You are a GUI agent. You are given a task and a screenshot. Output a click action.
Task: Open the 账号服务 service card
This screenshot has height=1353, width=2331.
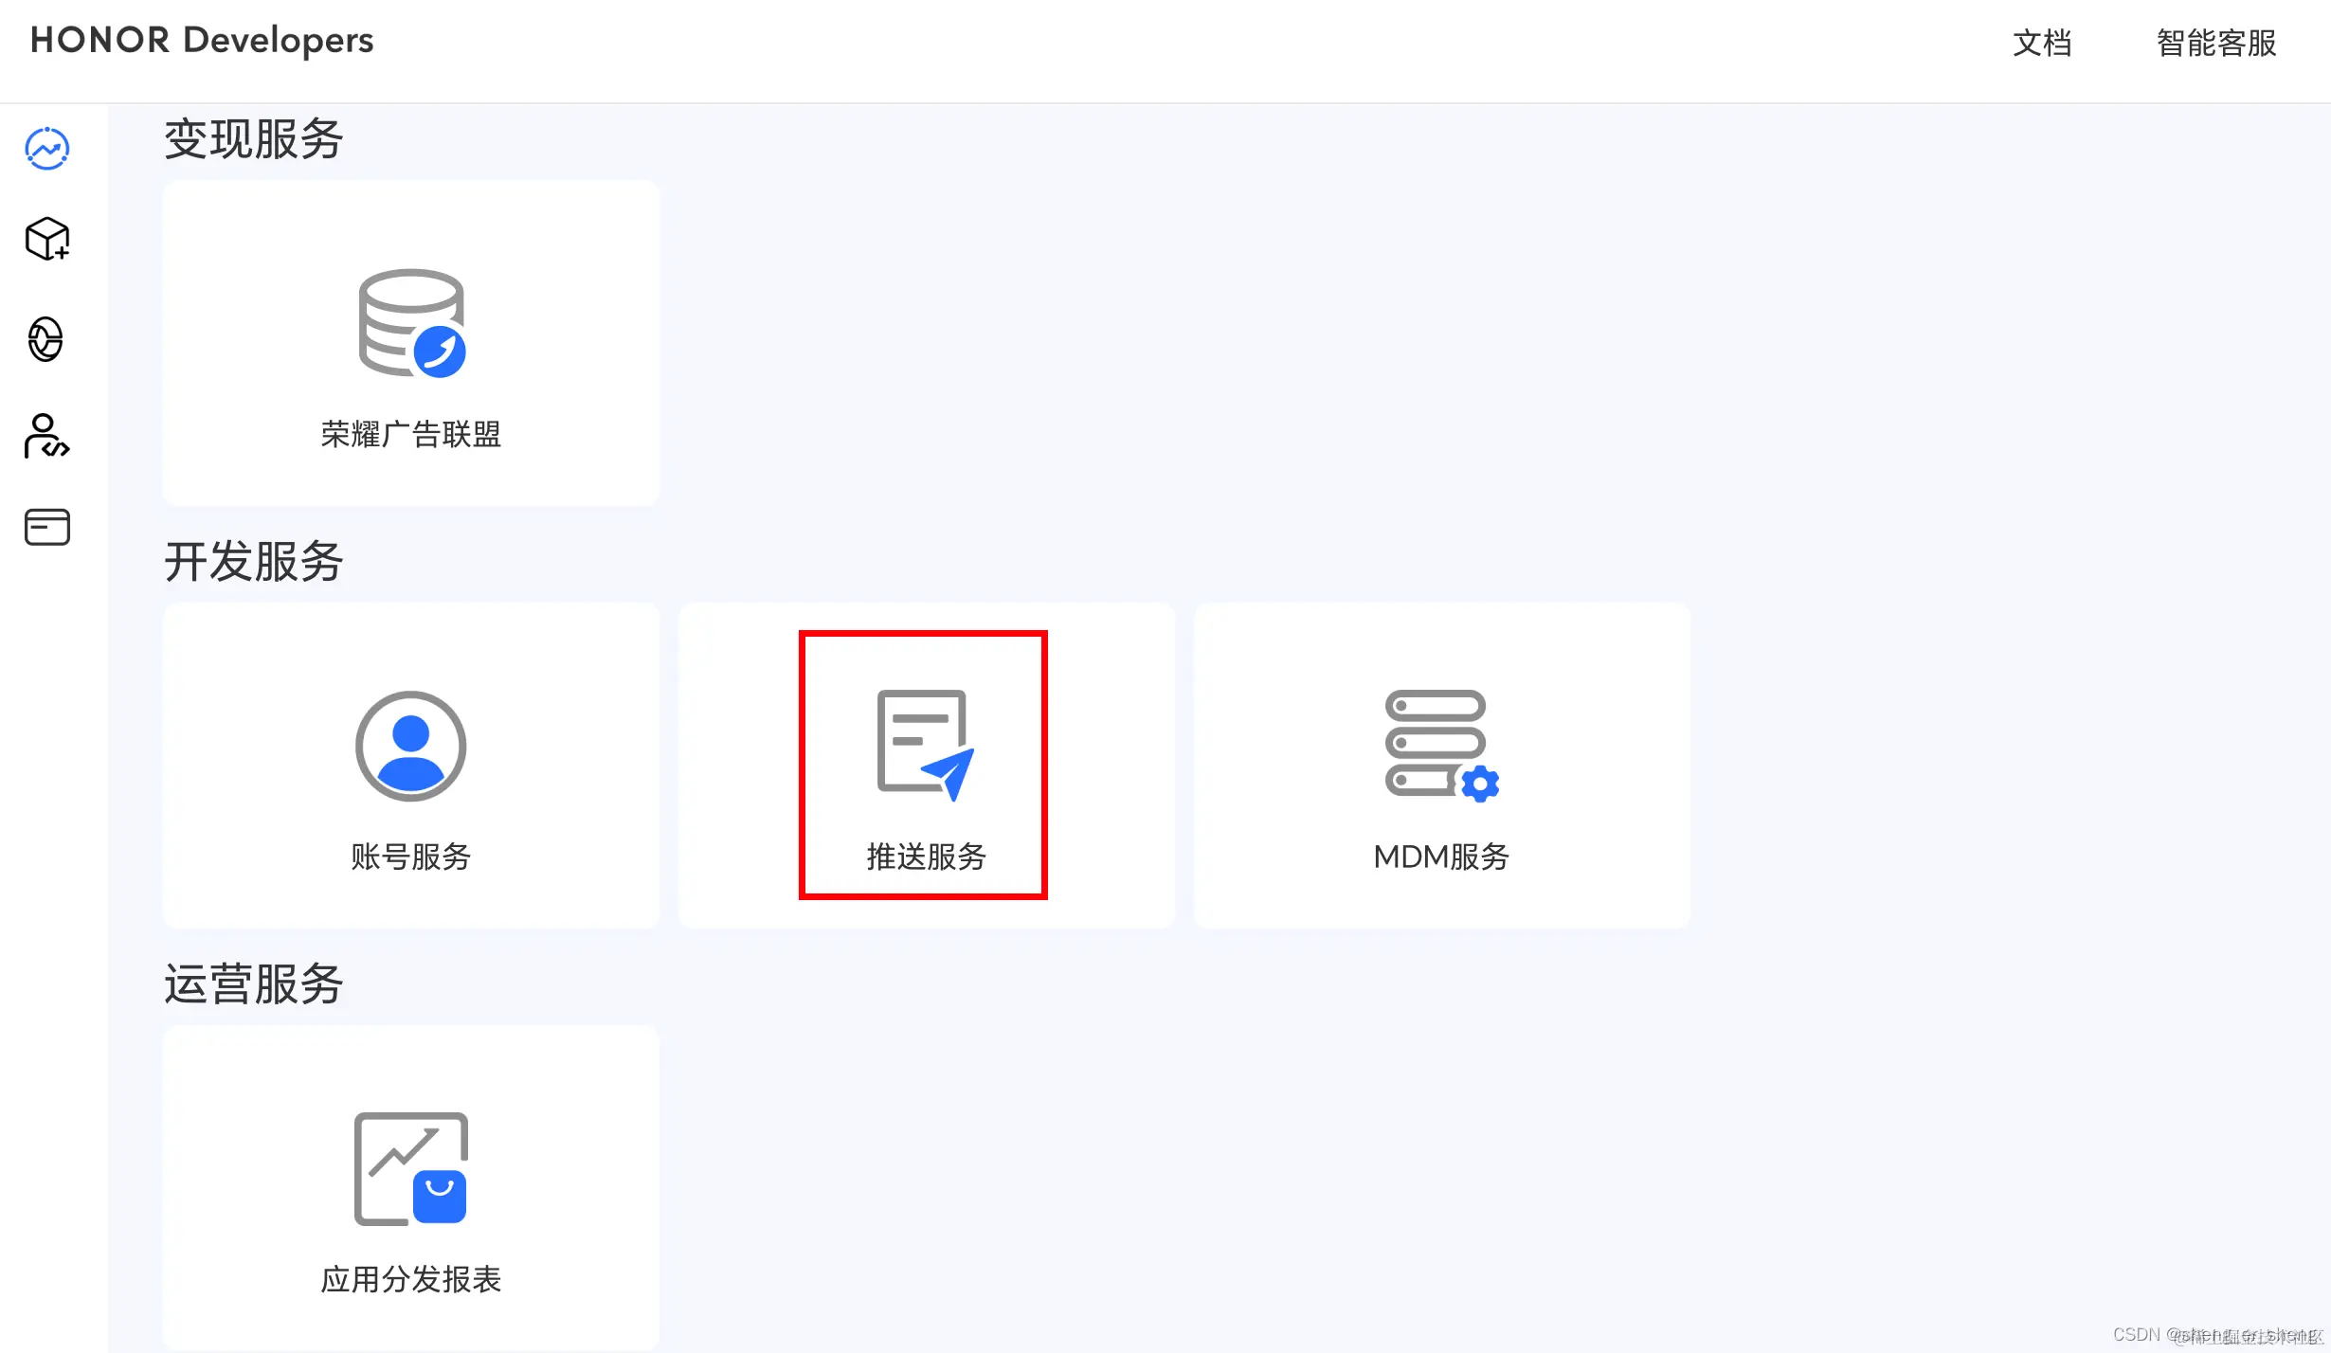(x=409, y=764)
